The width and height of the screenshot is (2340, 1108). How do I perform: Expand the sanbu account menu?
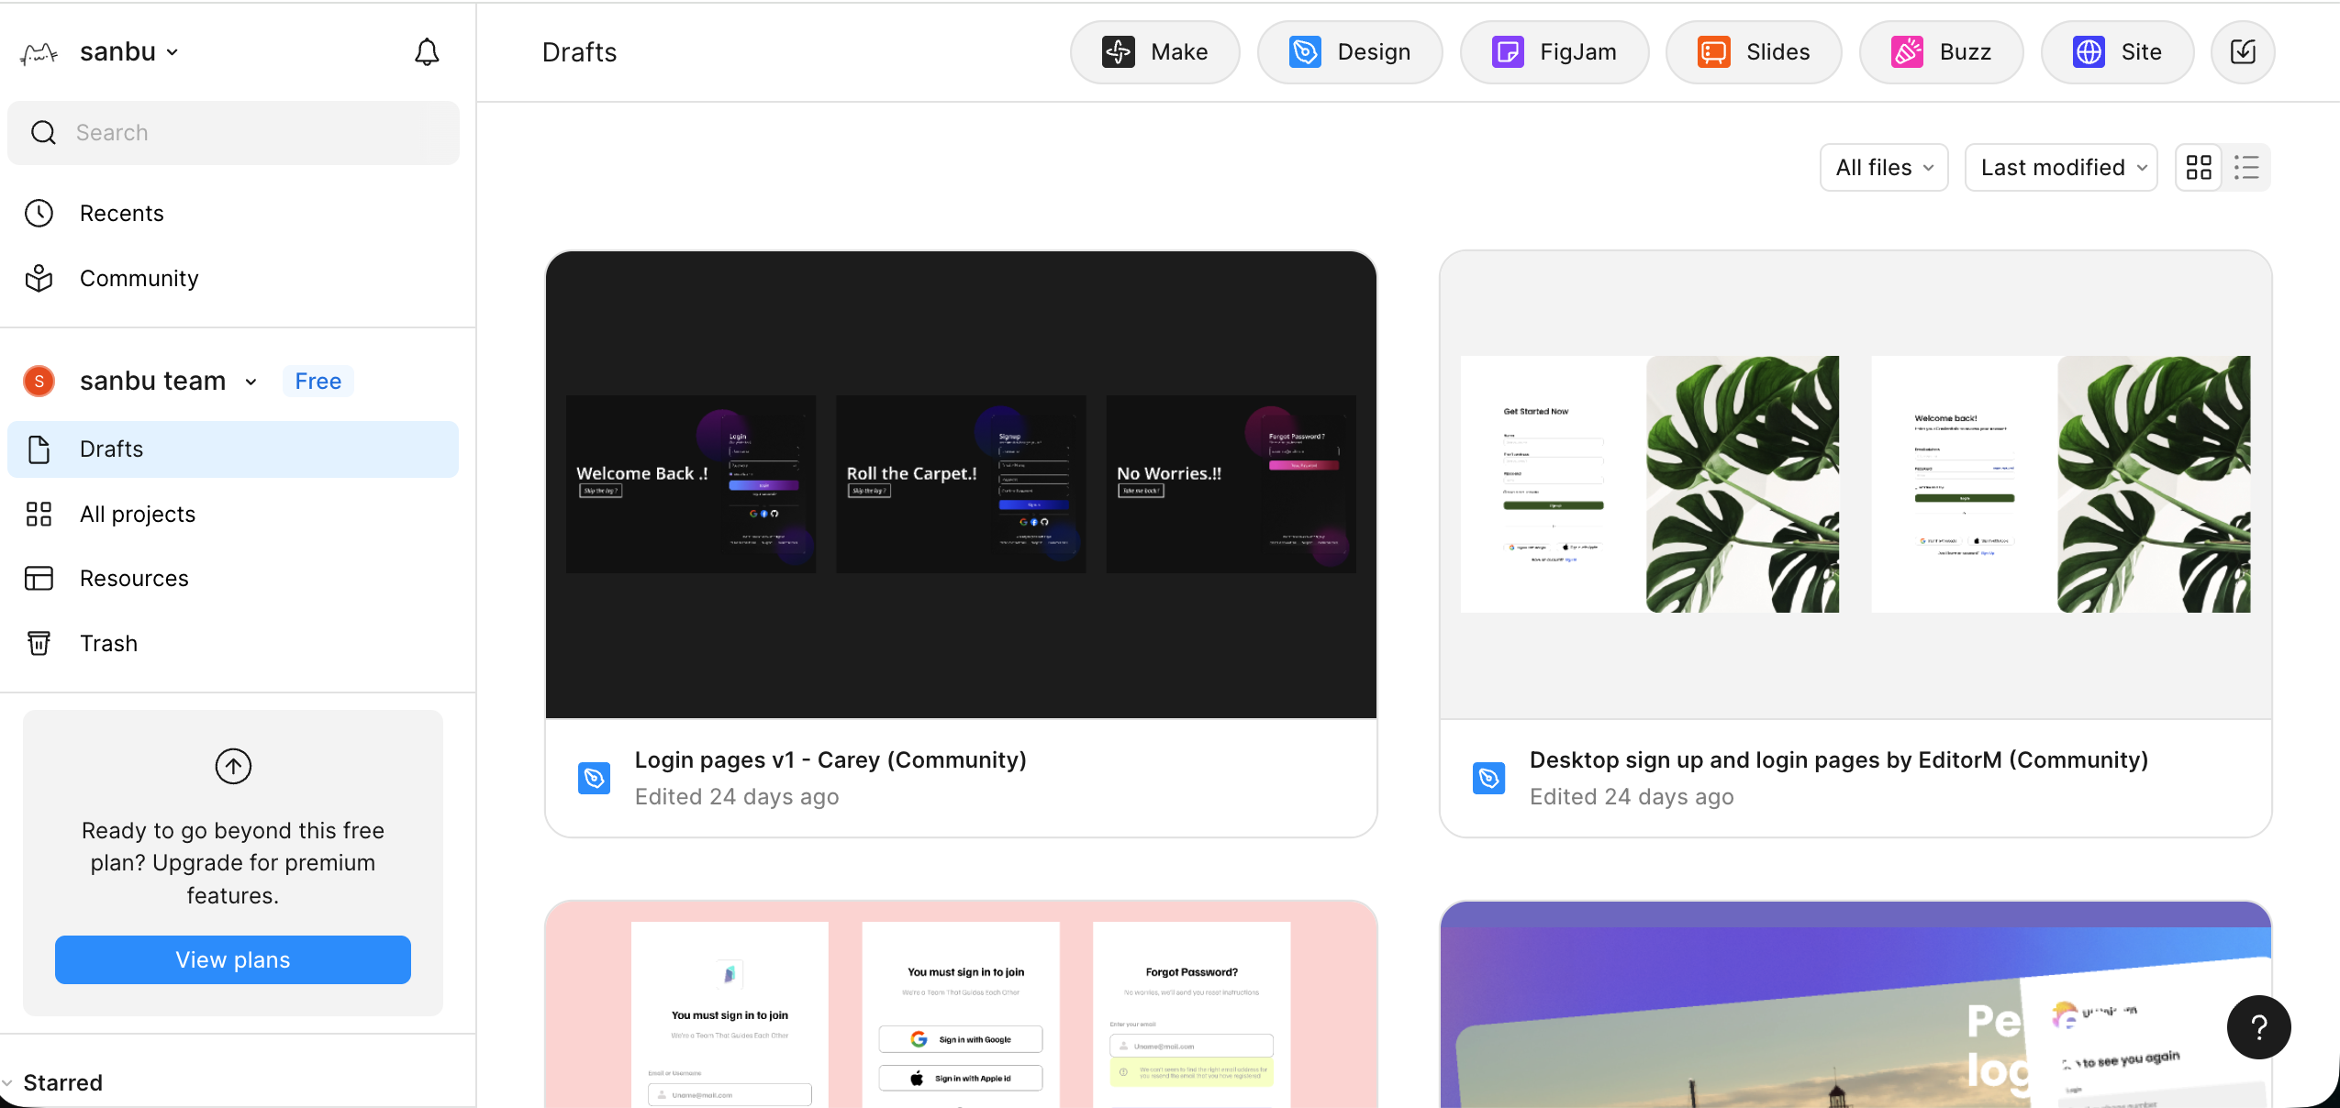[128, 52]
